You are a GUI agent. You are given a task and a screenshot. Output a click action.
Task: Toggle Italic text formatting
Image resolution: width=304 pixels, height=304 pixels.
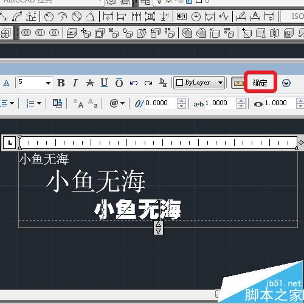click(75, 83)
